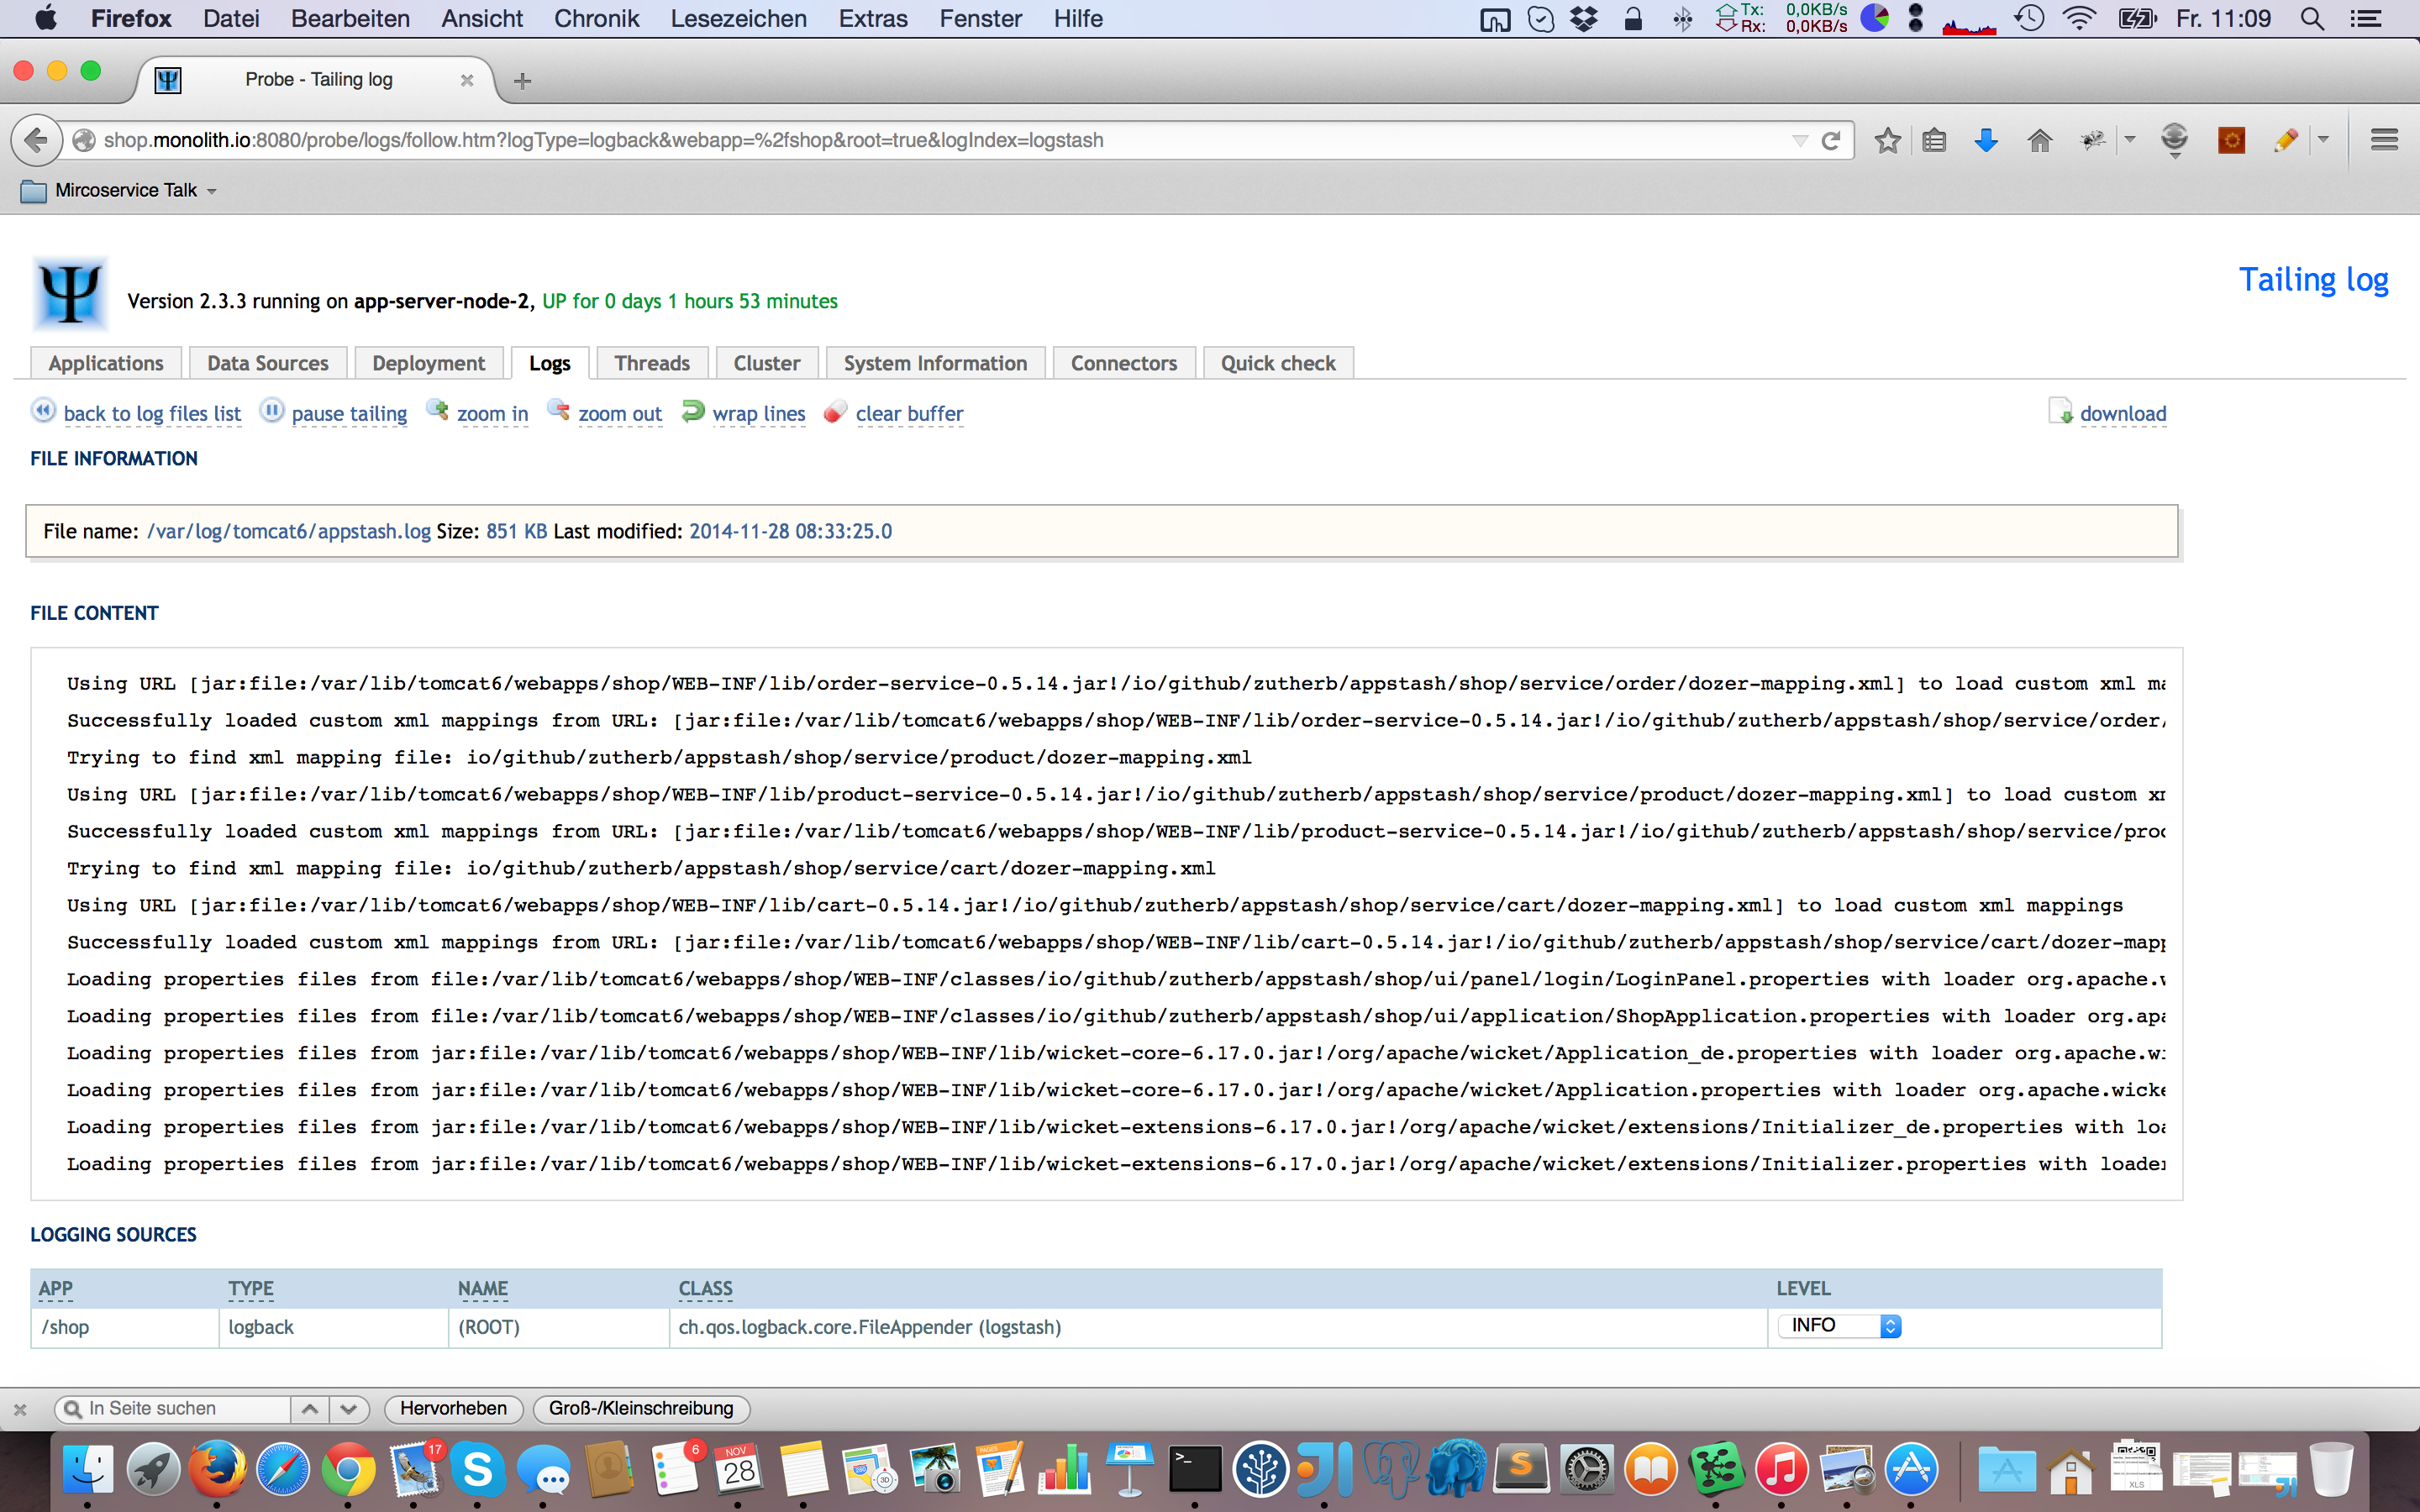Image resolution: width=2420 pixels, height=1512 pixels.
Task: Switch to the Threads tab
Action: point(651,363)
